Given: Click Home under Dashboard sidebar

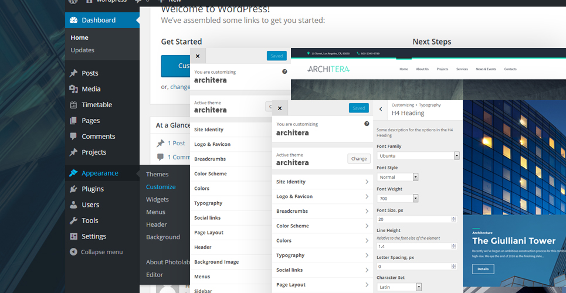Looking at the screenshot, I should point(79,38).
